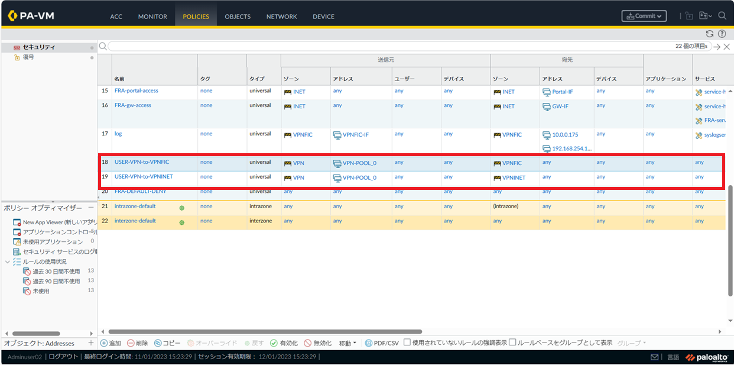Open the 移動 (move) dropdown menu
Screen dimensions: 734x365
[347, 343]
